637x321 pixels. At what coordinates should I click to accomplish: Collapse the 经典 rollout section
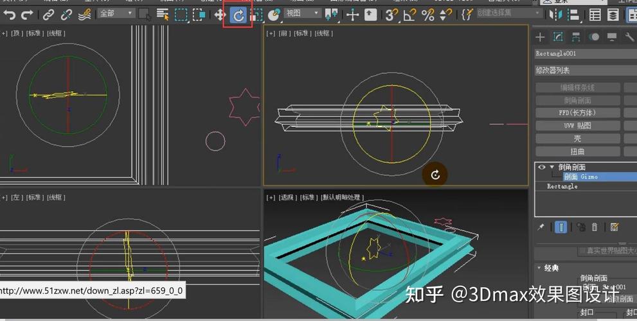tap(539, 268)
